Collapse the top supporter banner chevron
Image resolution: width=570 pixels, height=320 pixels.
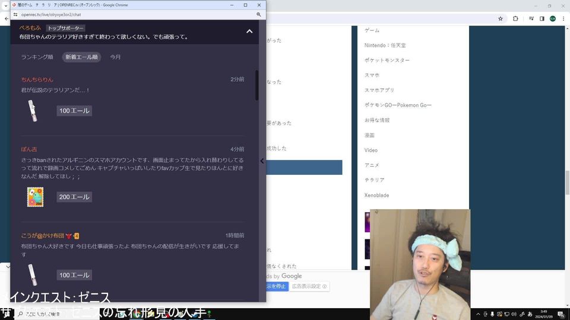tap(249, 31)
